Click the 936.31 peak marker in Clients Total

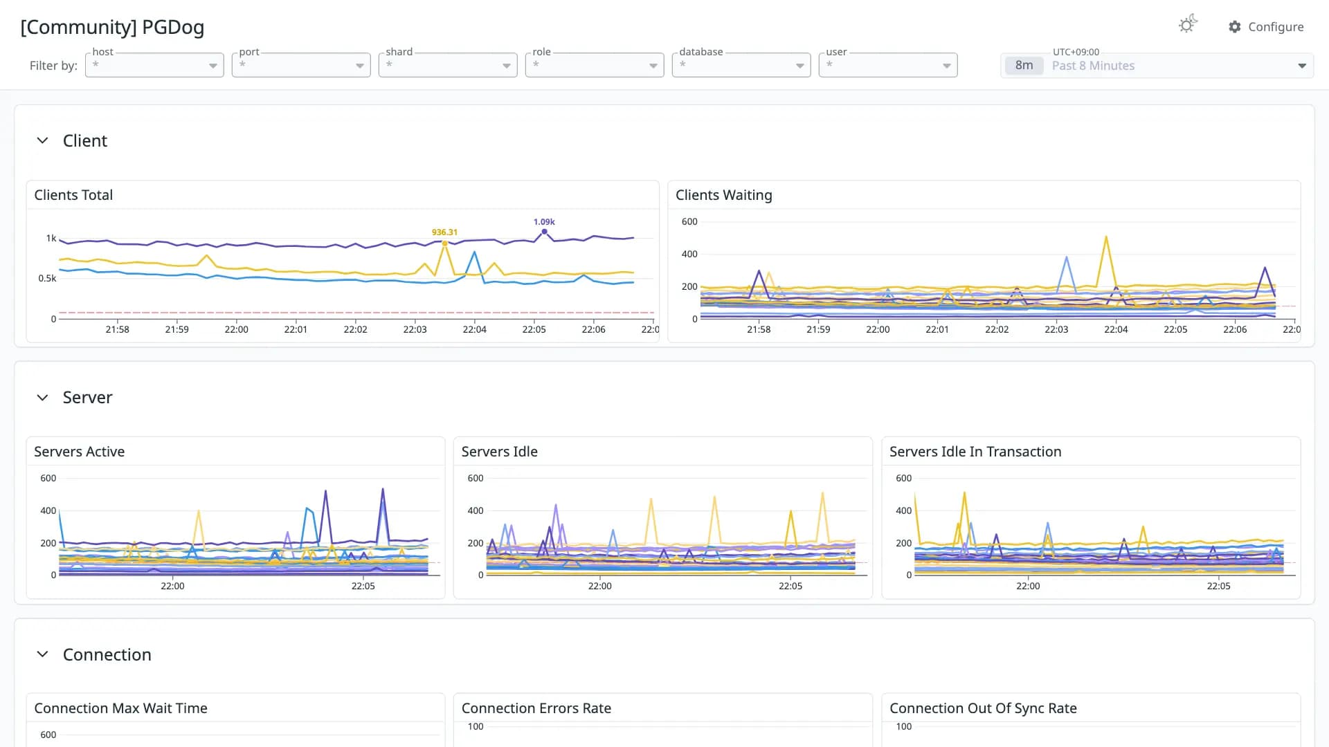coord(444,243)
